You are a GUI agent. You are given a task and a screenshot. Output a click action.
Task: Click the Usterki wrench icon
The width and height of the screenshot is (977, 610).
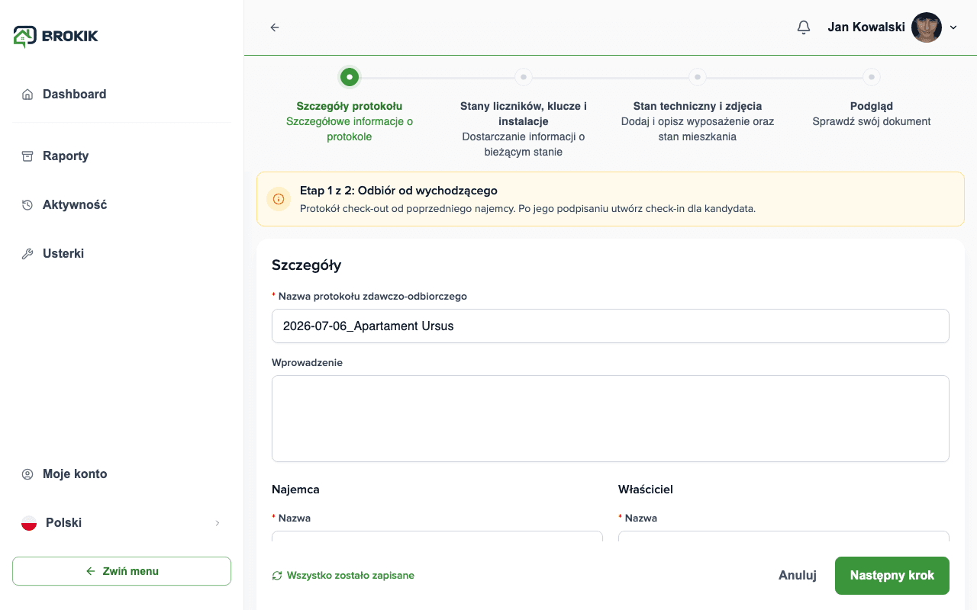(27, 254)
